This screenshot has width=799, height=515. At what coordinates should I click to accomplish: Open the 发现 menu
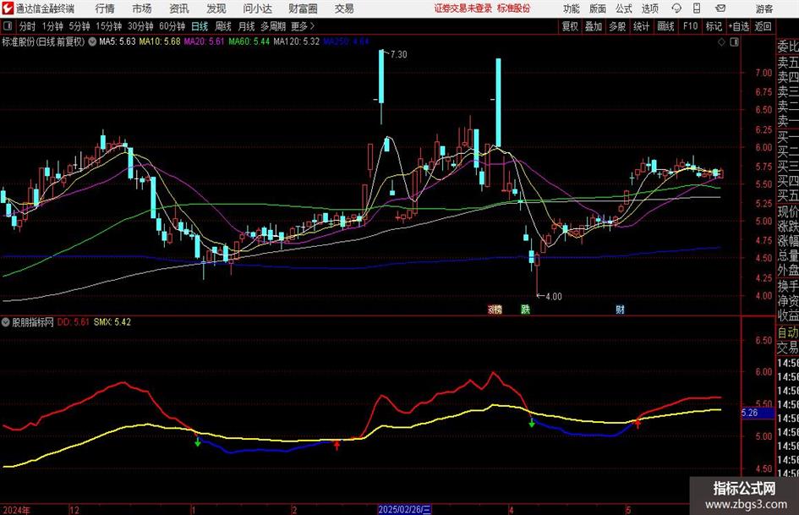(216, 8)
